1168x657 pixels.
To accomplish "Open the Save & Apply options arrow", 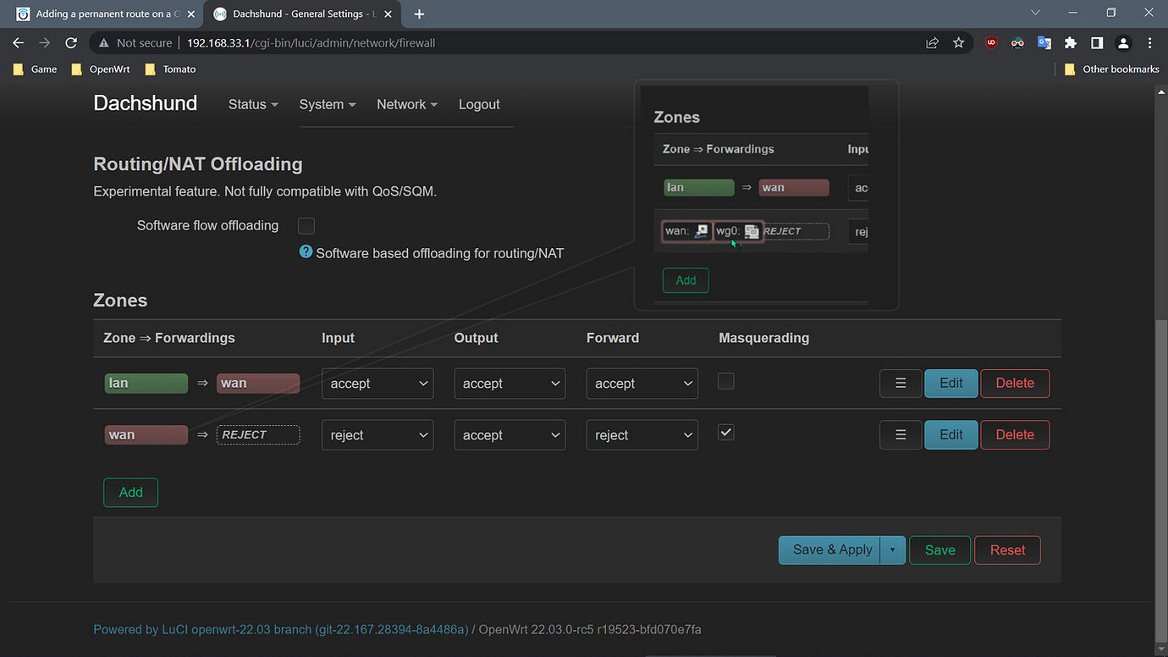I will coord(891,549).
